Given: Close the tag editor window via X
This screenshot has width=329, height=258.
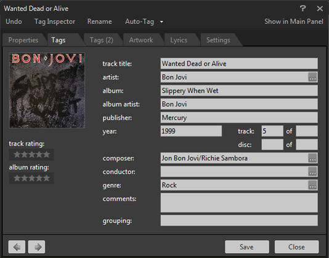Looking at the screenshot, I should 320,9.
